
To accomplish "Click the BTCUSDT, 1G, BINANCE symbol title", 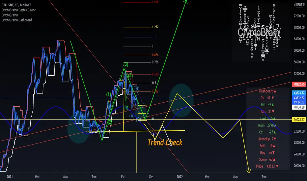I will pyautogui.click(x=16, y=5).
